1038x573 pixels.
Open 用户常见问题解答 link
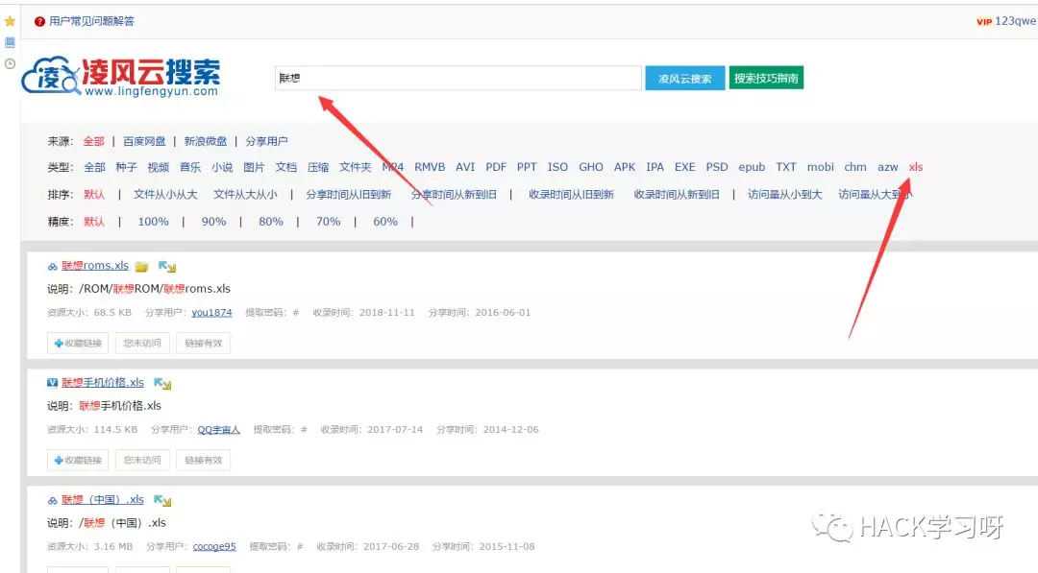pyautogui.click(x=91, y=21)
